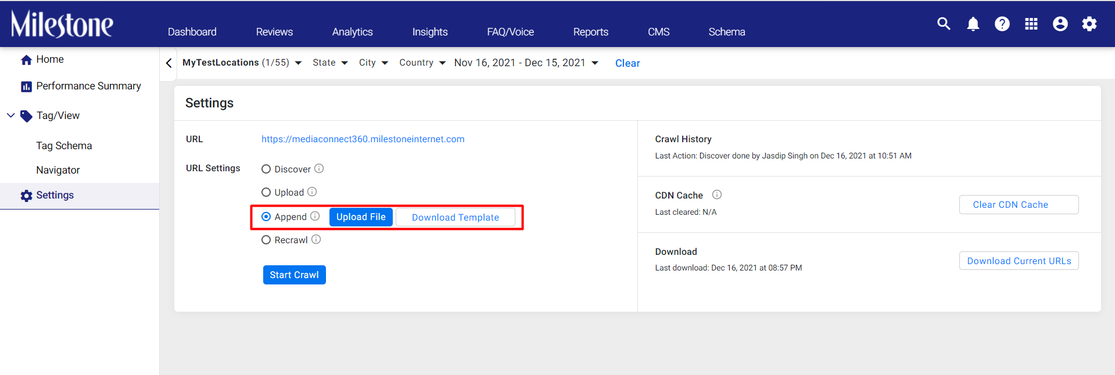This screenshot has width=1115, height=375.
Task: Open the City filter dropdown
Action: [374, 63]
